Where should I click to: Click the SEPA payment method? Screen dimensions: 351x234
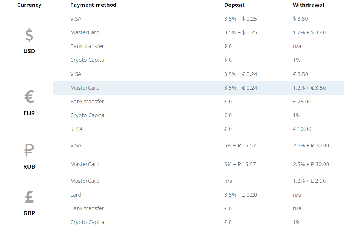[76, 129]
